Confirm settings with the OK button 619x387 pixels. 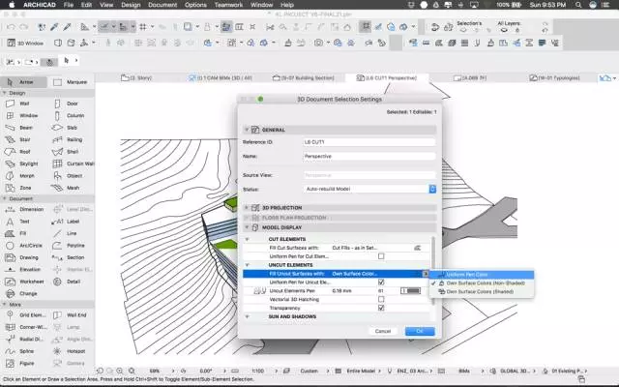pyautogui.click(x=420, y=331)
